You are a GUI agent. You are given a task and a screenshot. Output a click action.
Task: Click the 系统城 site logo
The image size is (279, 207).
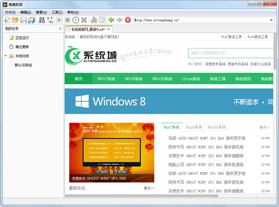(x=91, y=55)
